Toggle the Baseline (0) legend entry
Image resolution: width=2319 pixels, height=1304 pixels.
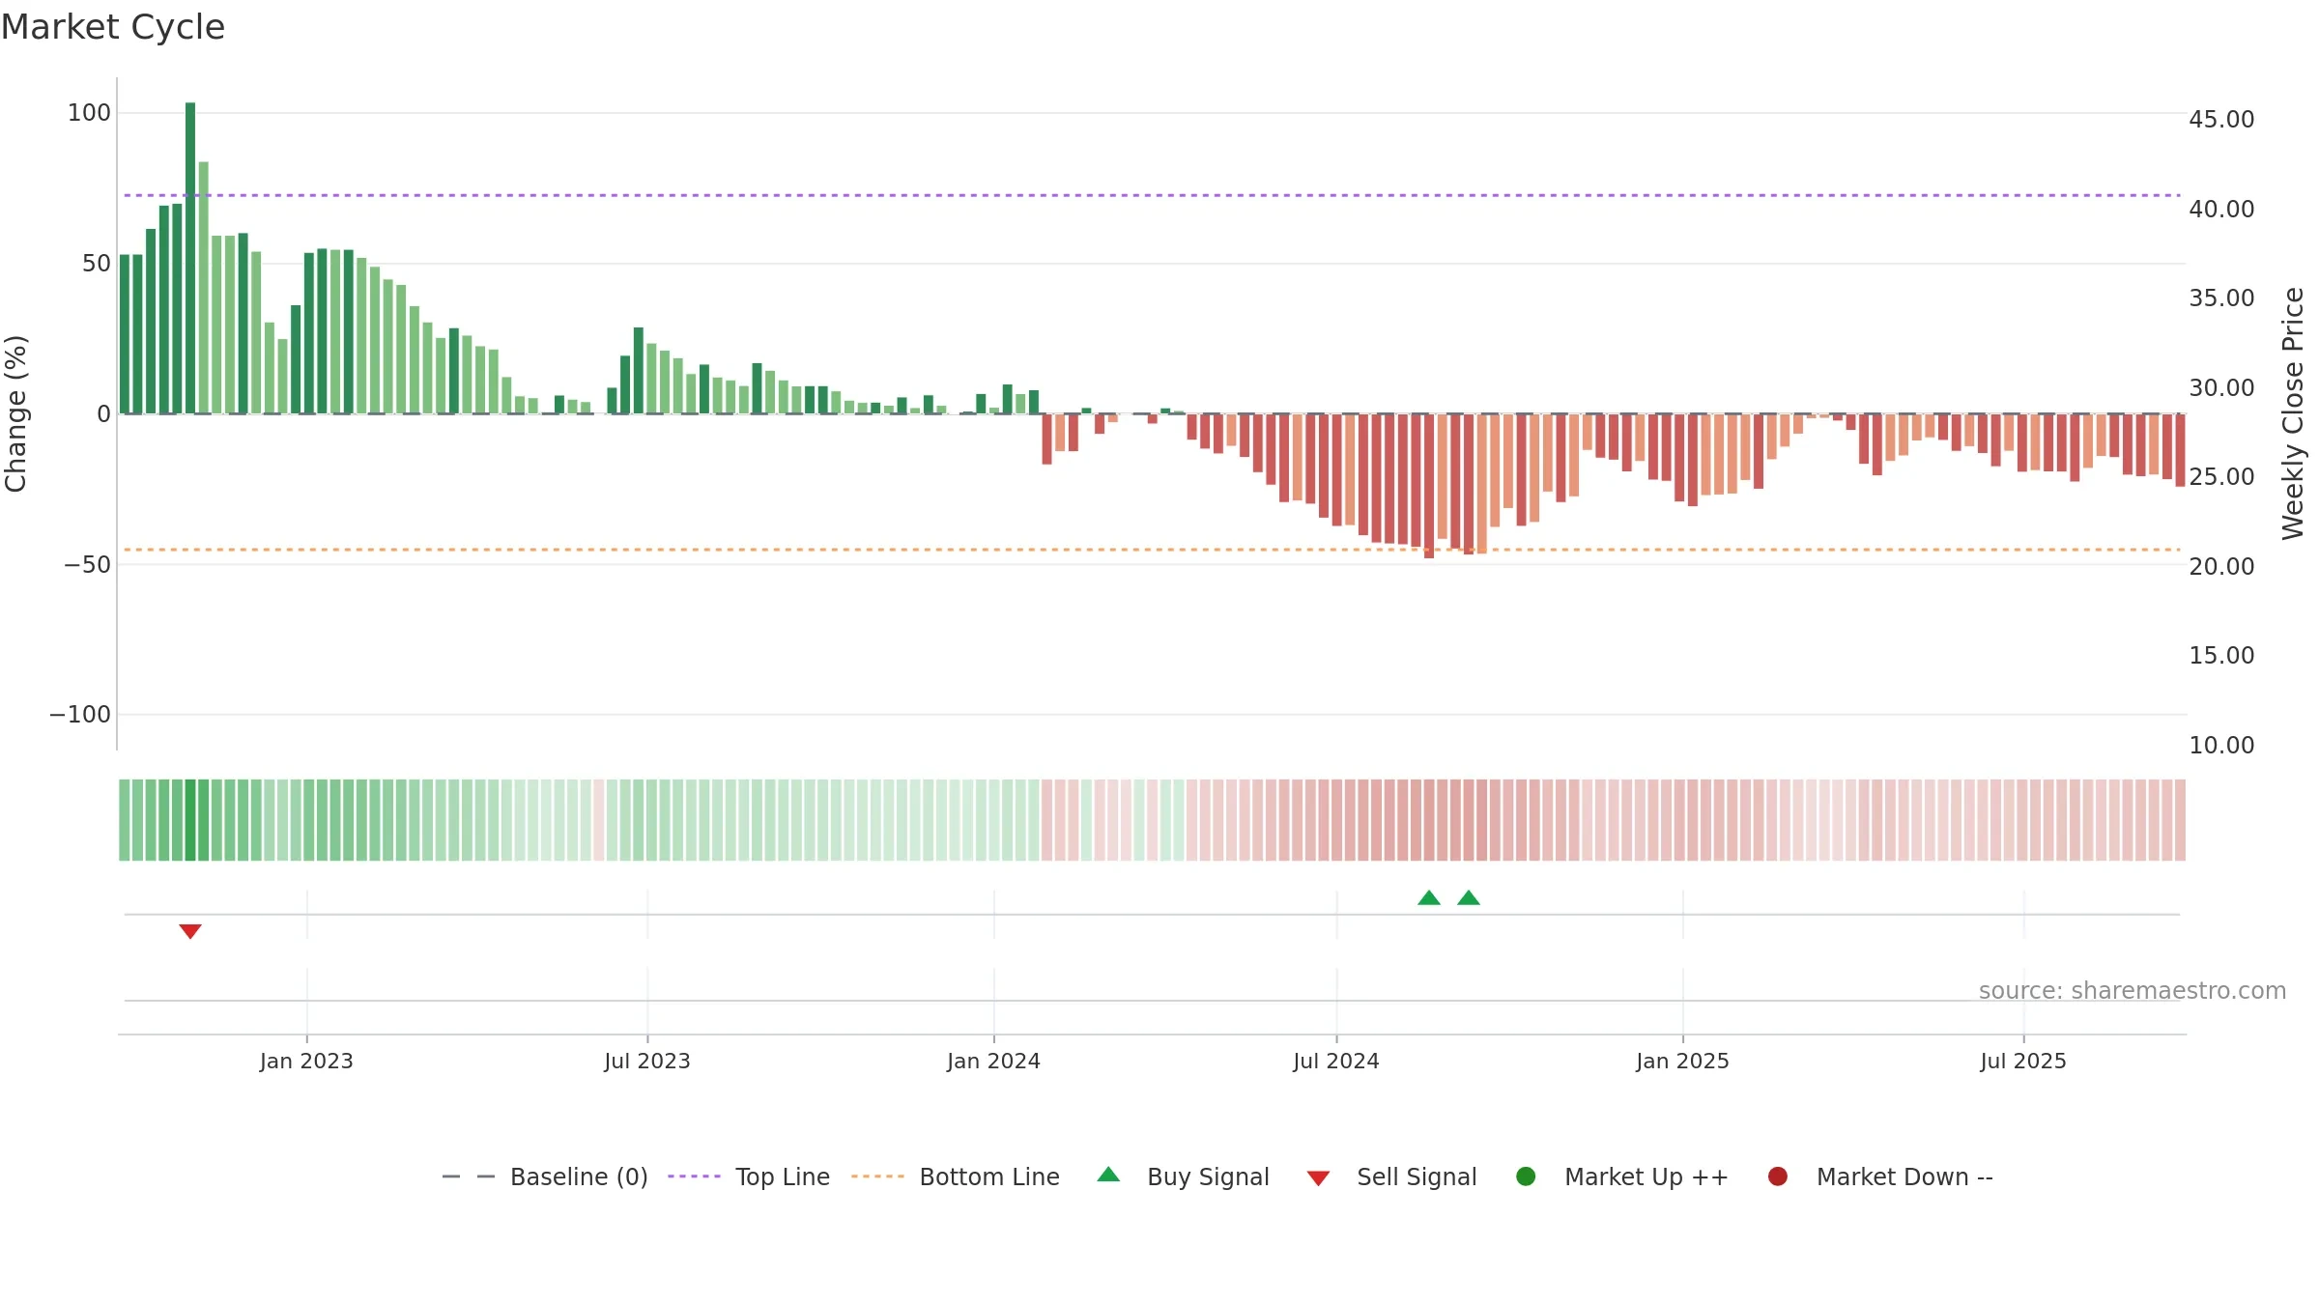click(544, 1176)
